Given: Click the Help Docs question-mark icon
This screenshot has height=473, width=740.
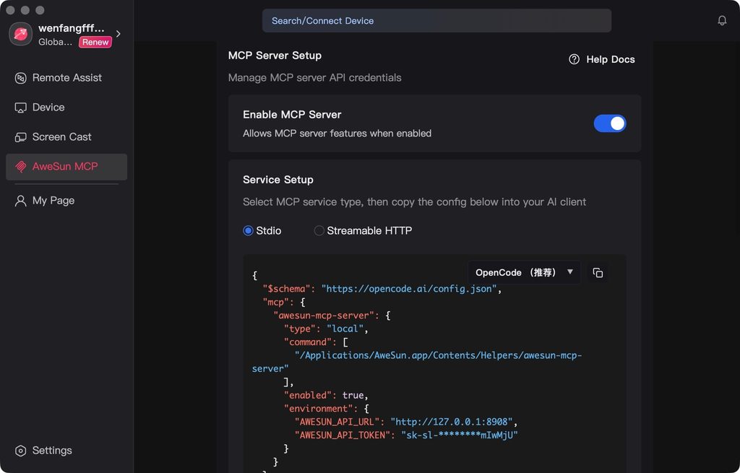Looking at the screenshot, I should 574,59.
